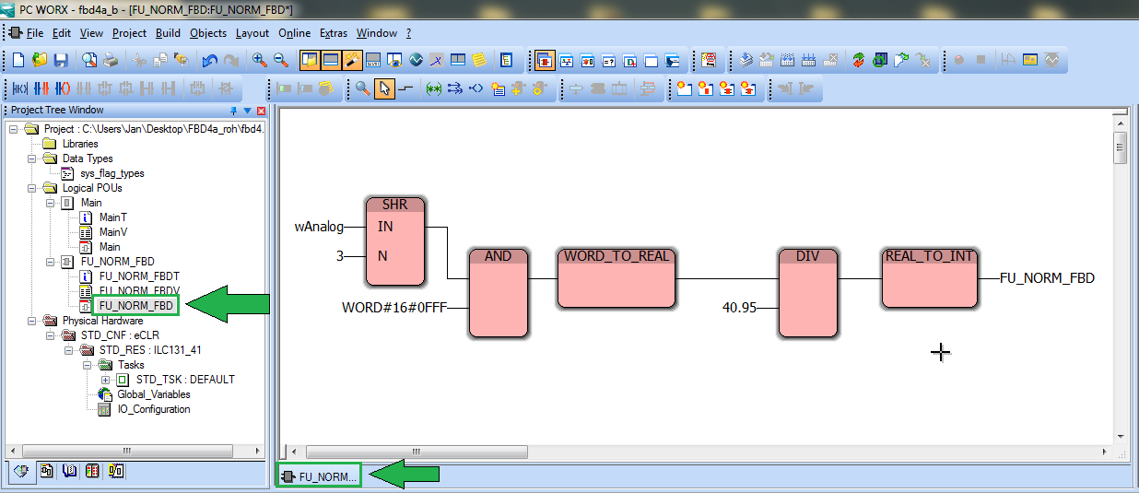Select the arrow Mark mode tool
This screenshot has height=493, width=1139.
tap(384, 89)
